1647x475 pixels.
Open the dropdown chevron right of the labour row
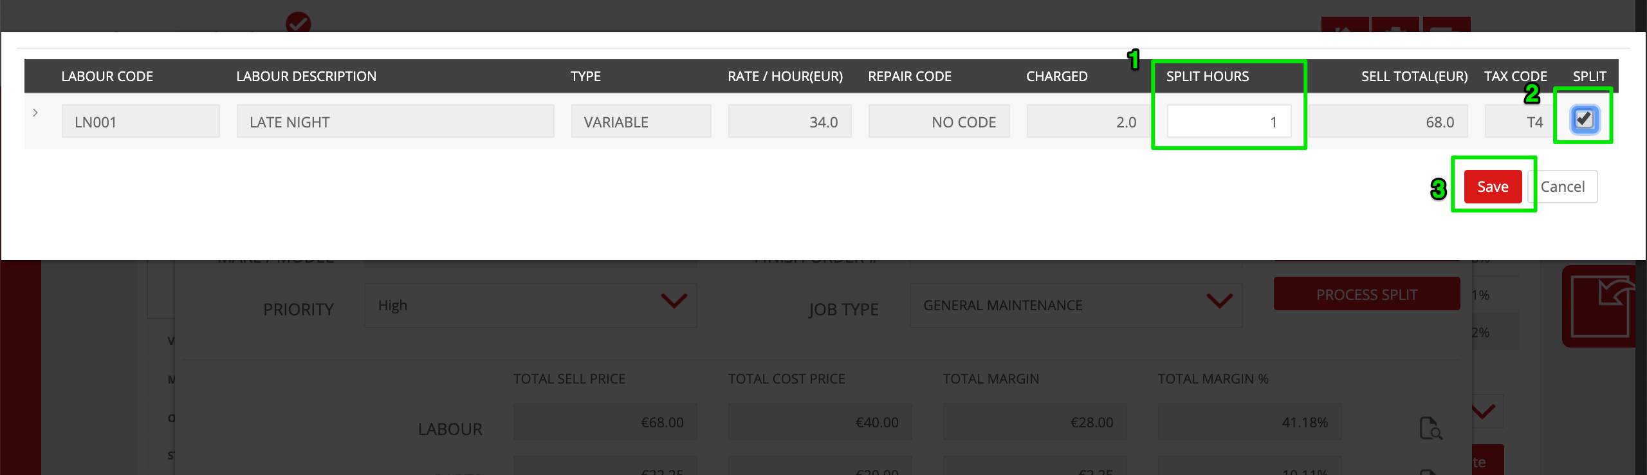1484,411
